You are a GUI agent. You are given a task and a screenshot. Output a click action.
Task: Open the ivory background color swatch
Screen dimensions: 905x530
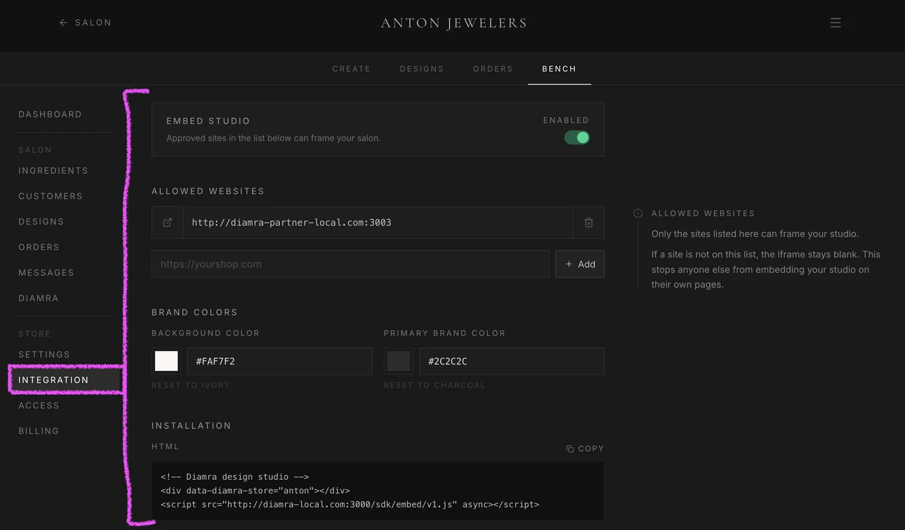167,361
